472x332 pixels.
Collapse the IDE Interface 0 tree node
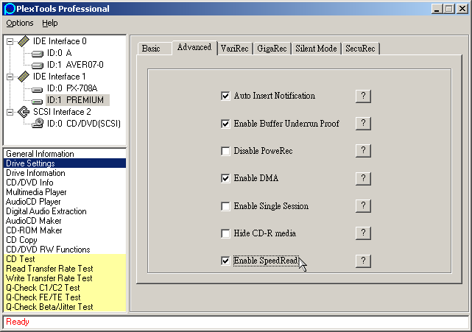click(x=10, y=41)
